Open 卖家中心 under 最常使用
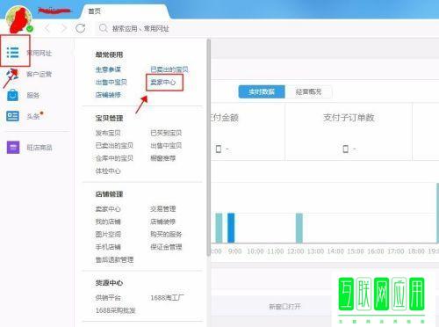The image size is (439, 327). point(163,82)
